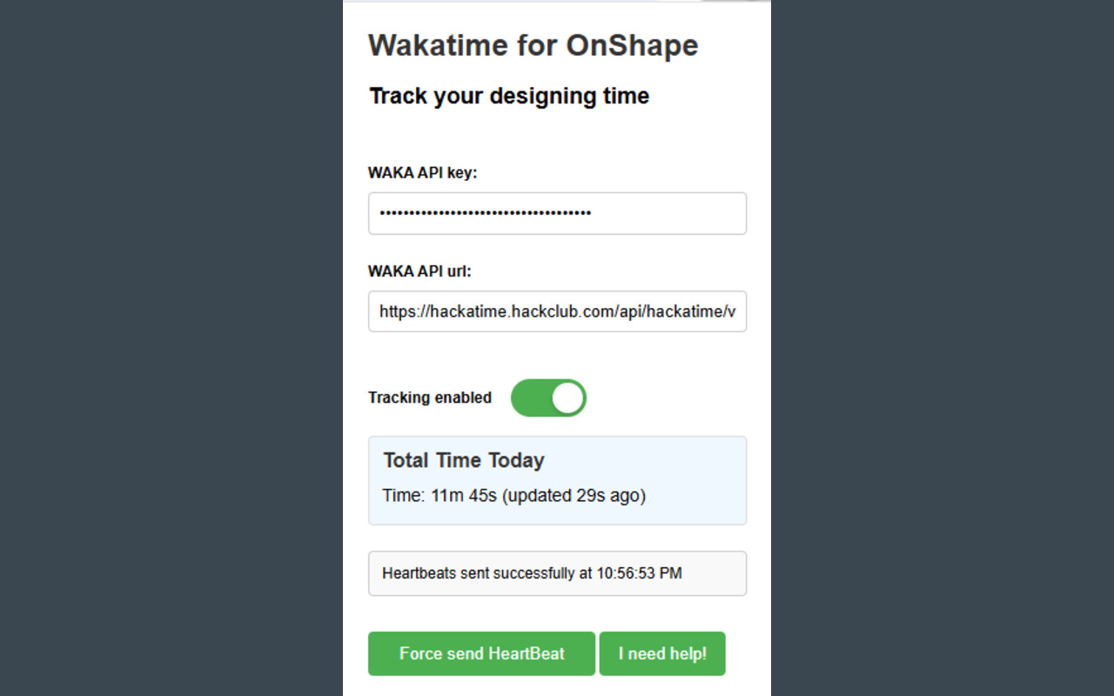
Task: Click inside the WAKA API key field
Action: 557,213
